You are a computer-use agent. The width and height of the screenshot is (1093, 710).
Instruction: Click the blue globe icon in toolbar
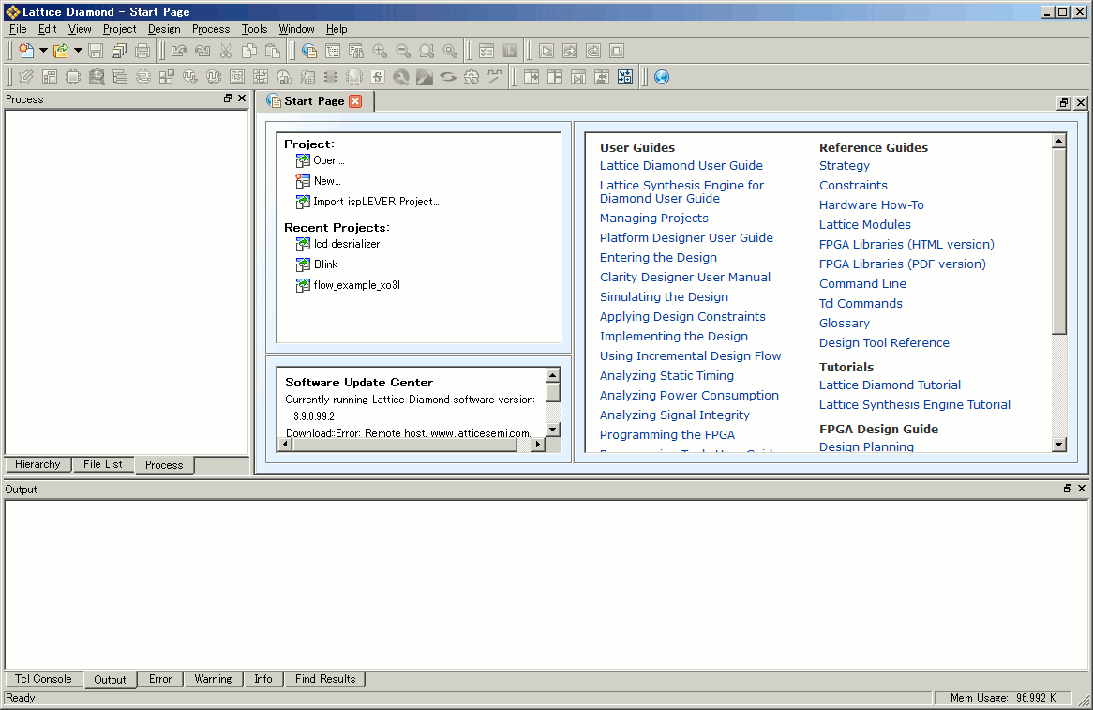point(662,77)
